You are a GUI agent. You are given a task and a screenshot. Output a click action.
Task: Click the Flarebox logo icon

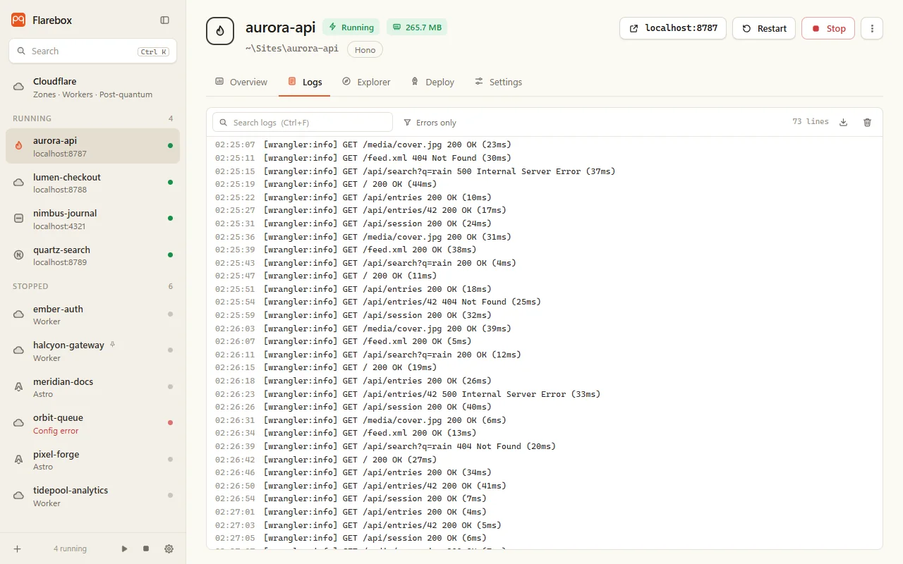click(18, 20)
